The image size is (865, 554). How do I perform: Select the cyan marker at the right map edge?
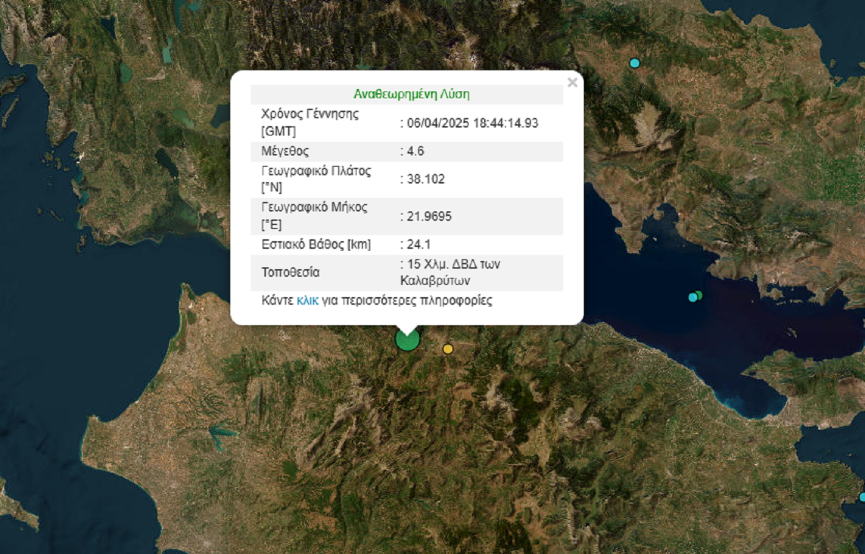pos(862,497)
